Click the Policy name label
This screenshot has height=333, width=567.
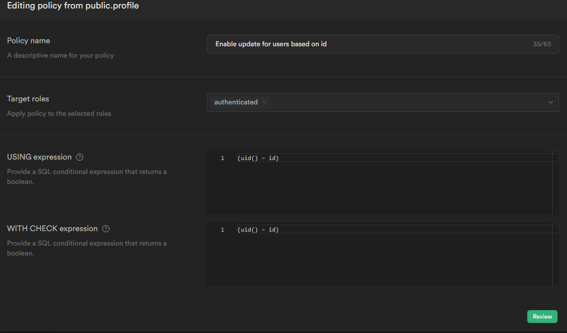click(x=28, y=41)
